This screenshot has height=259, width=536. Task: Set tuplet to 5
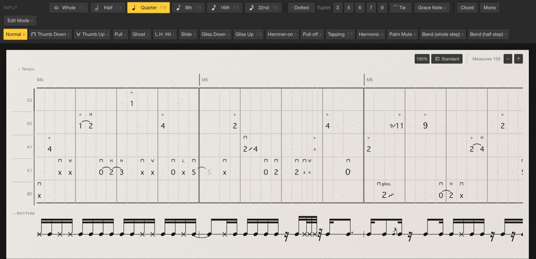[x=348, y=8]
